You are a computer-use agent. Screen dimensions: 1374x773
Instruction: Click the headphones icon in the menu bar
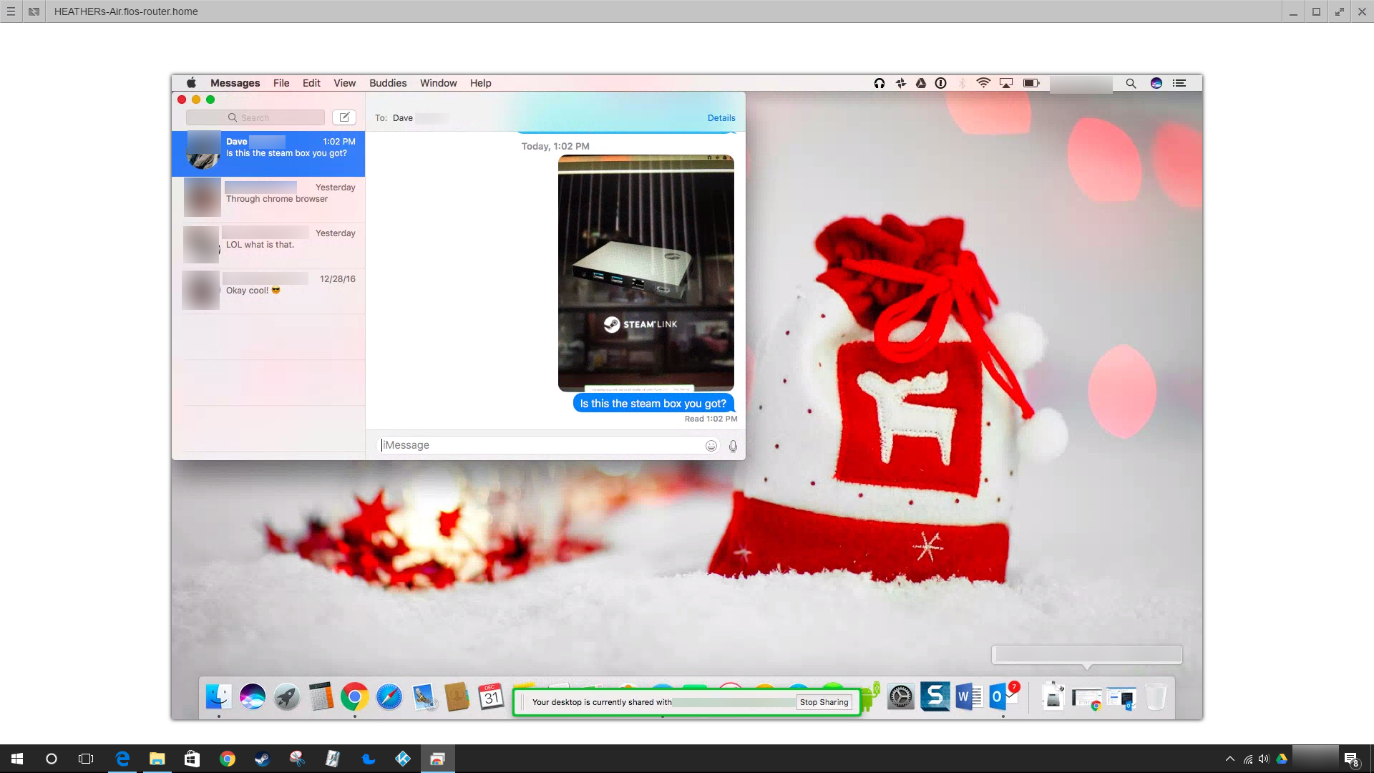[x=880, y=83]
